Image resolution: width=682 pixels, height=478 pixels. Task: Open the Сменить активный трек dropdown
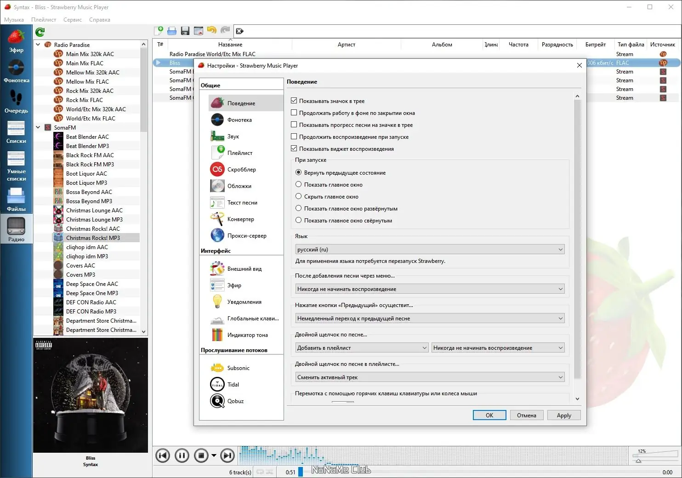430,377
